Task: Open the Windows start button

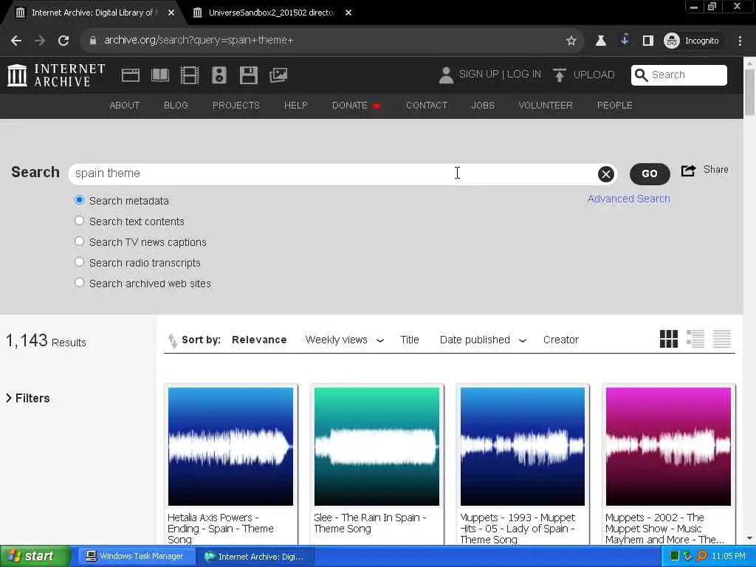Action: click(34, 557)
